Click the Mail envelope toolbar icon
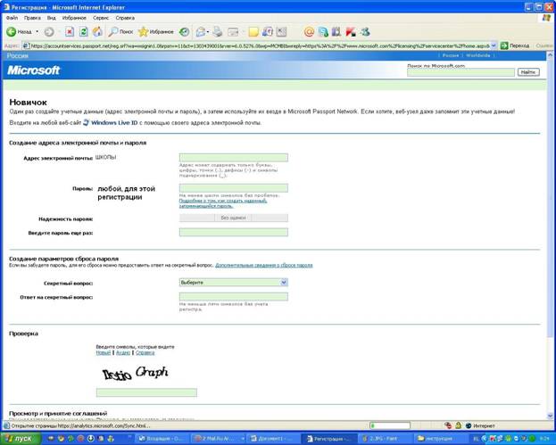556x445 pixels. pos(201,32)
